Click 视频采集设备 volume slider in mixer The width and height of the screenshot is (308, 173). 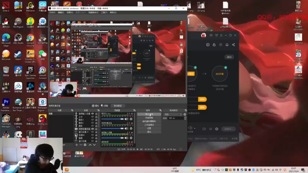[x=112, y=128]
